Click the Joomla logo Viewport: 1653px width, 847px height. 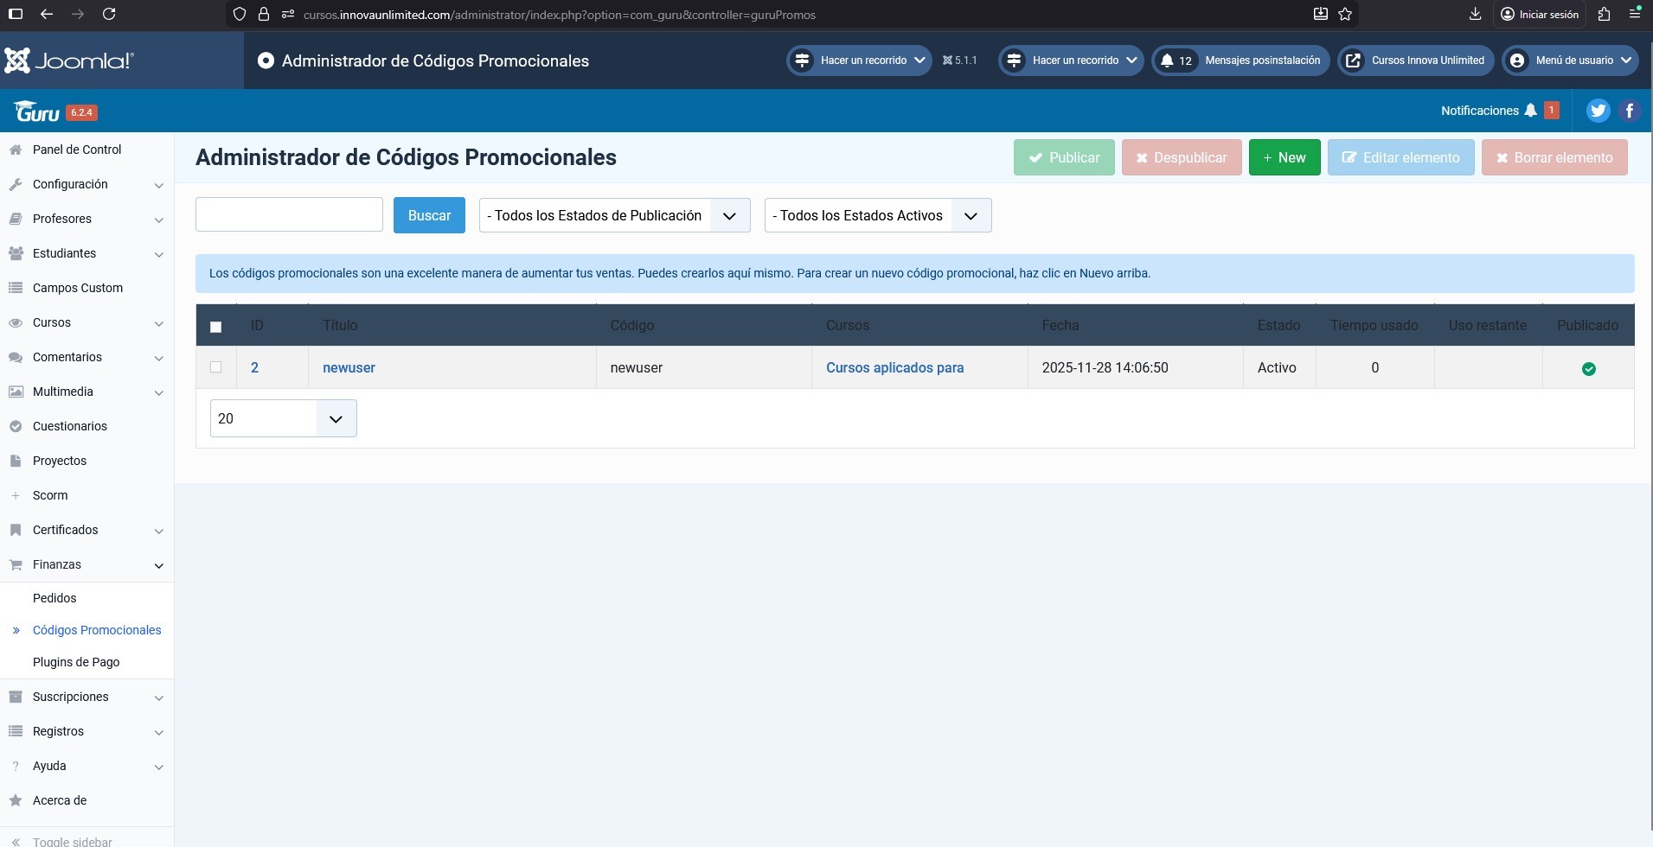point(69,60)
